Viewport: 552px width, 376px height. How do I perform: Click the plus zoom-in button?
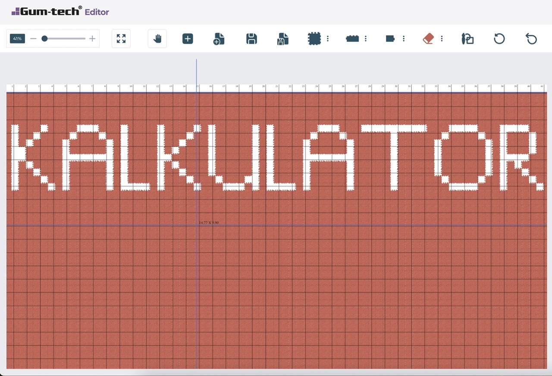92,39
